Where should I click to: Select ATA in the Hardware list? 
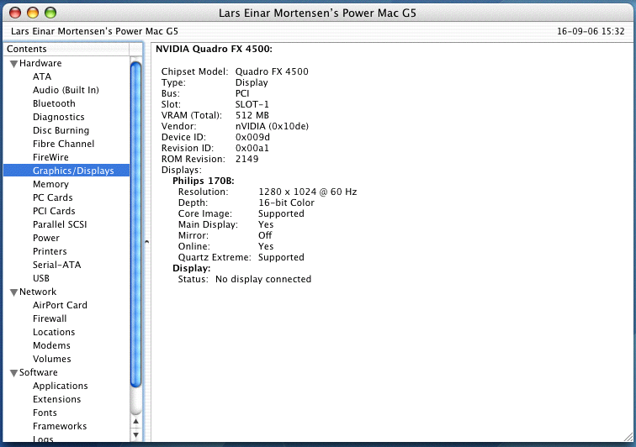pyautogui.click(x=42, y=76)
